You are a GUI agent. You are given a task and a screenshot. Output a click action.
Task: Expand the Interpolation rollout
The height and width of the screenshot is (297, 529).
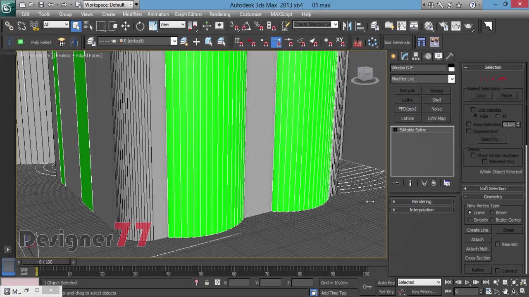(x=422, y=210)
